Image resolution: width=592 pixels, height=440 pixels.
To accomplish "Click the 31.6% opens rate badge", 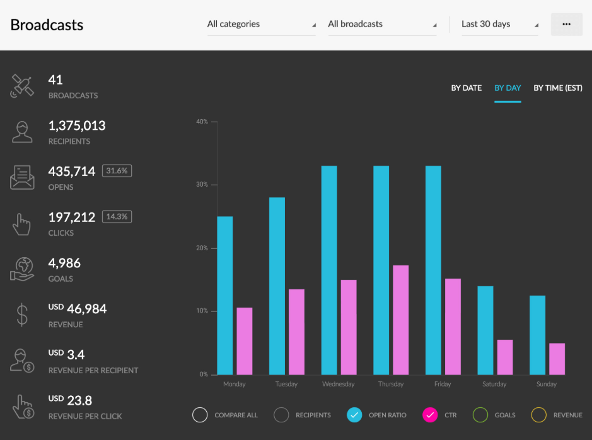I will pos(117,171).
